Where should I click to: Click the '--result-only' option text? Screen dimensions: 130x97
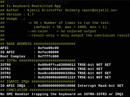click(41, 35)
